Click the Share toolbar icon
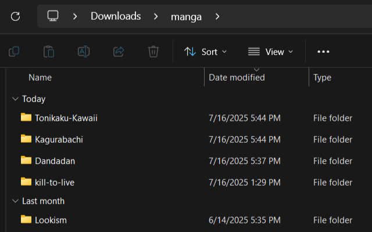 pos(119,52)
